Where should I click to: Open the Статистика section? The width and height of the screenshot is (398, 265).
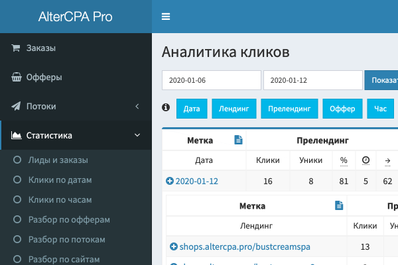76,135
